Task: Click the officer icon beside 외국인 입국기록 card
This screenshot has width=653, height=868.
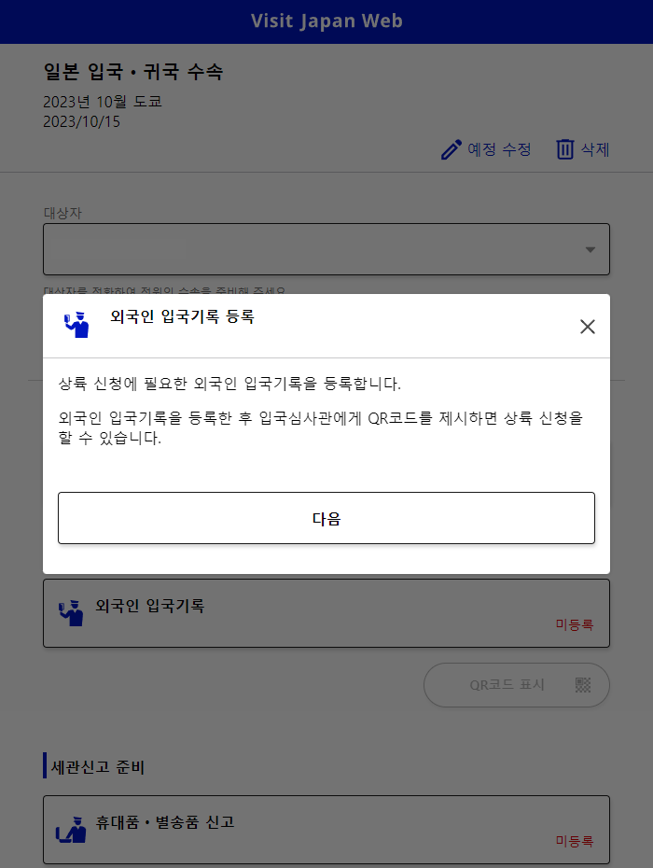Action: pyautogui.click(x=71, y=613)
